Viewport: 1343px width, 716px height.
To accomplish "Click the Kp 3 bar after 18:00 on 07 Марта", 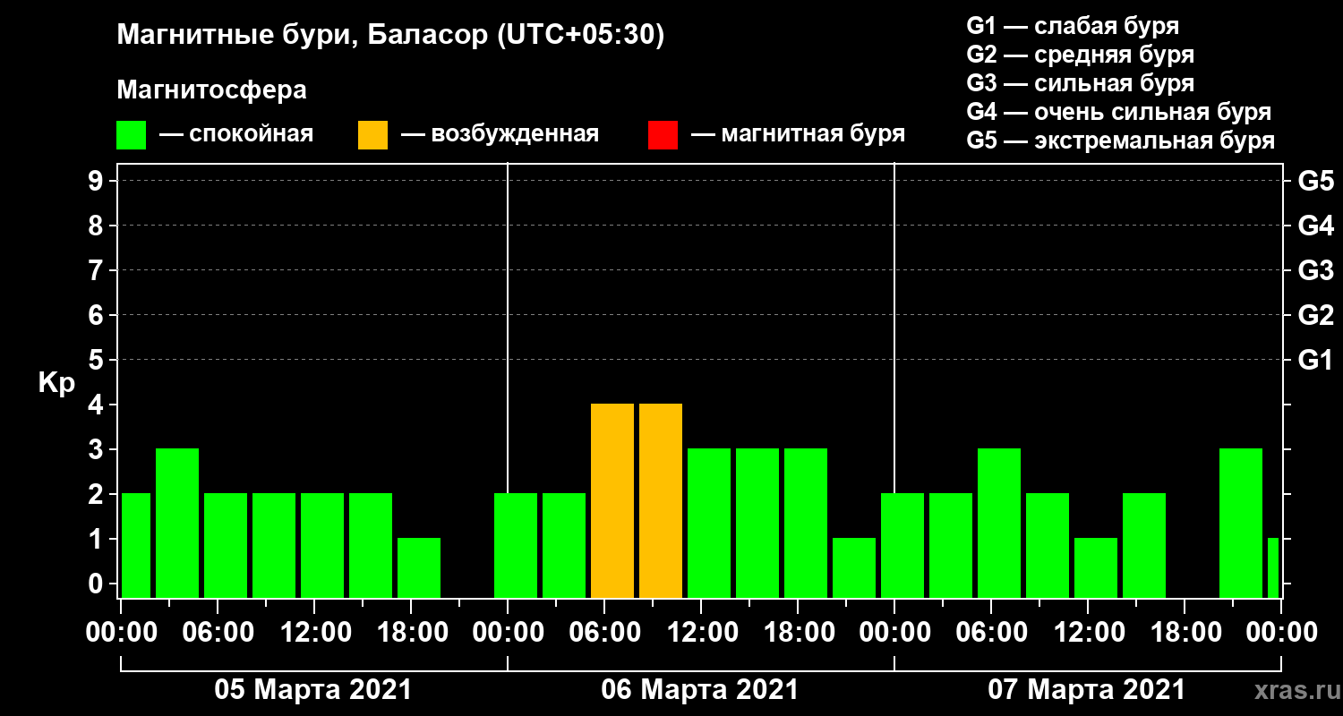I will [x=1241, y=523].
